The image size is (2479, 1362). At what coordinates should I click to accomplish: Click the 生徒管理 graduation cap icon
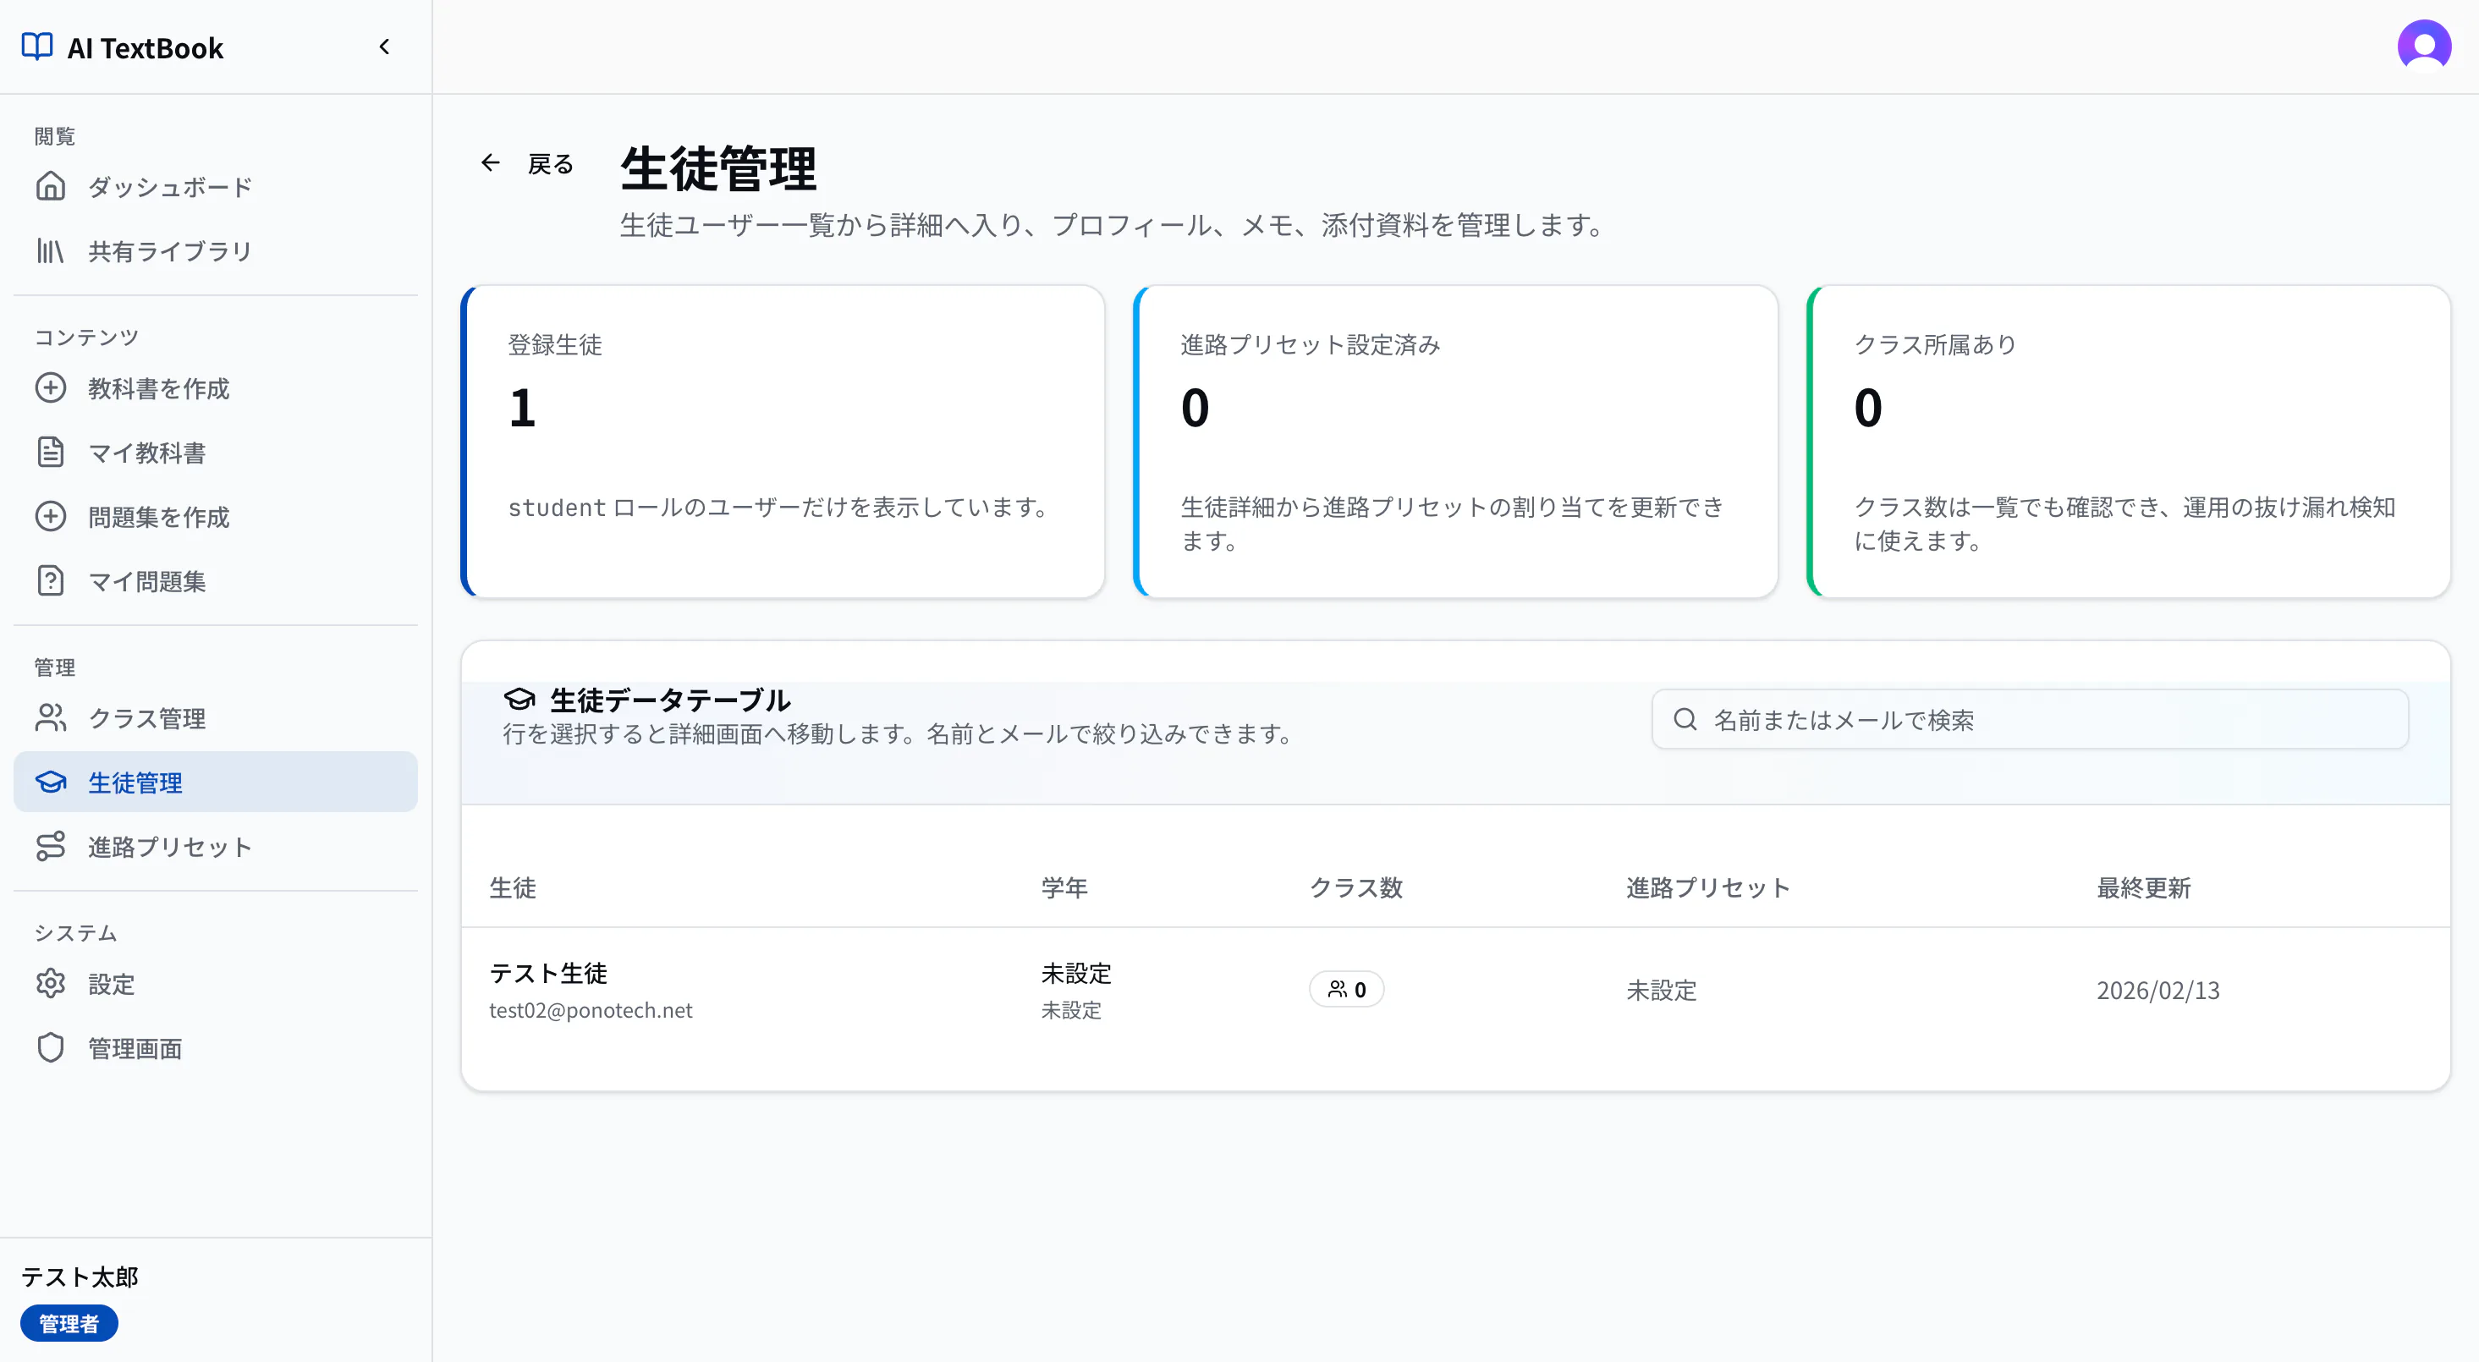pos(50,783)
